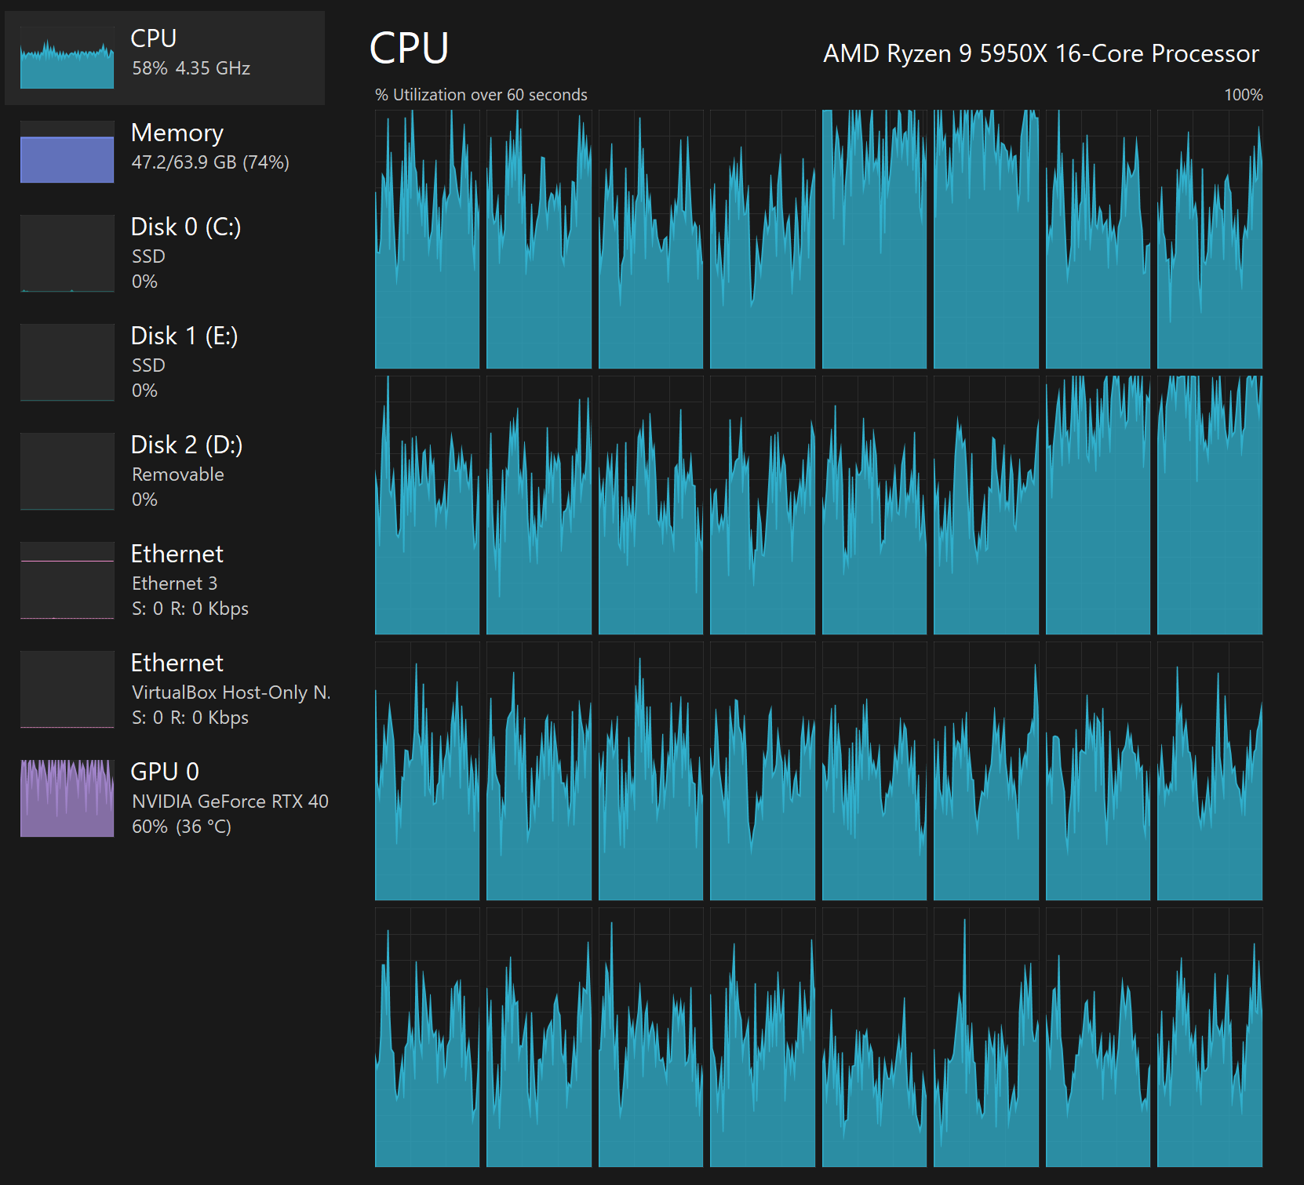Click the fifth core graph in top row
This screenshot has height=1185, width=1304.
[x=874, y=239]
